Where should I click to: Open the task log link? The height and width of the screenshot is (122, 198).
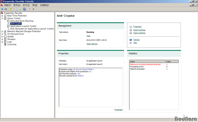point(92,44)
